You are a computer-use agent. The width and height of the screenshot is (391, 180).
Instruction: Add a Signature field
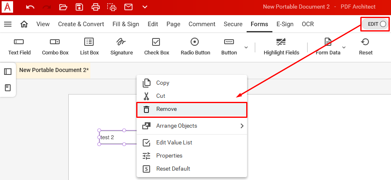tap(121, 47)
